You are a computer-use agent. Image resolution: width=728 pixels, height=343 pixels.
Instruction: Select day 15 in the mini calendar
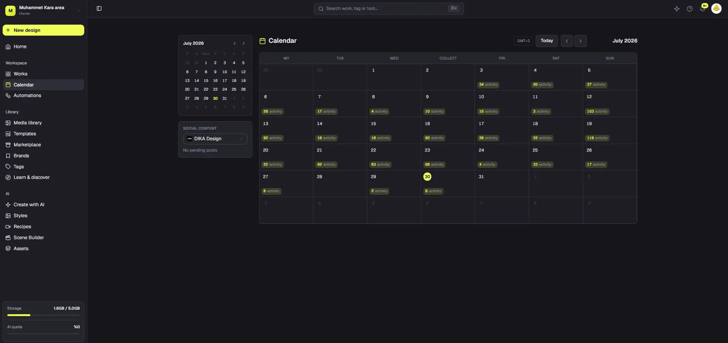(x=206, y=81)
